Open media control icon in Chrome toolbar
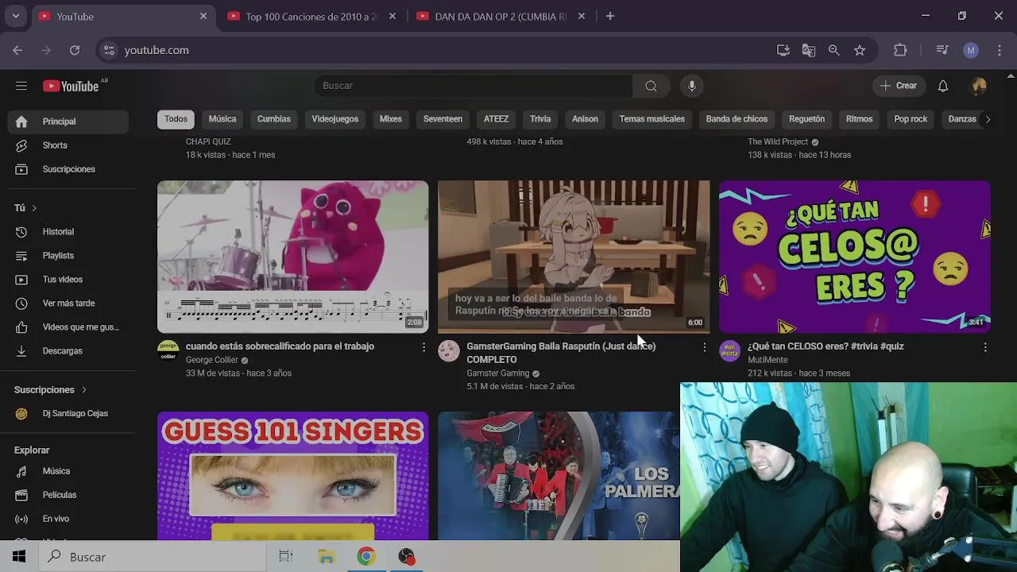1017x572 pixels. click(x=942, y=50)
